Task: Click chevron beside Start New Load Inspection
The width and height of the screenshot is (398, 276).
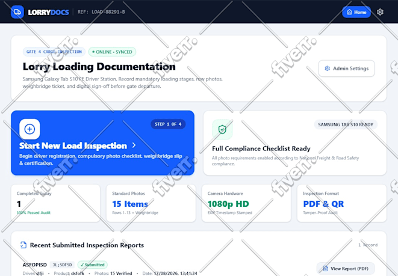Action: click(134, 146)
